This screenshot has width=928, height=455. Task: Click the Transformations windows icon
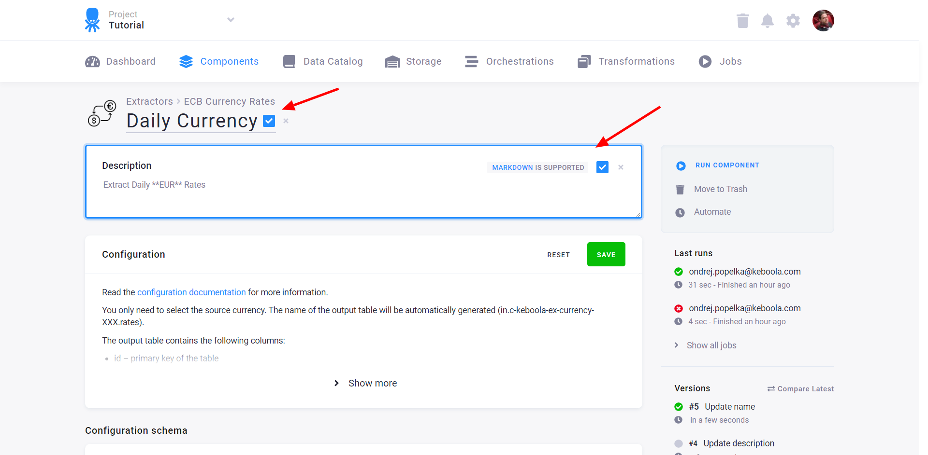(584, 62)
